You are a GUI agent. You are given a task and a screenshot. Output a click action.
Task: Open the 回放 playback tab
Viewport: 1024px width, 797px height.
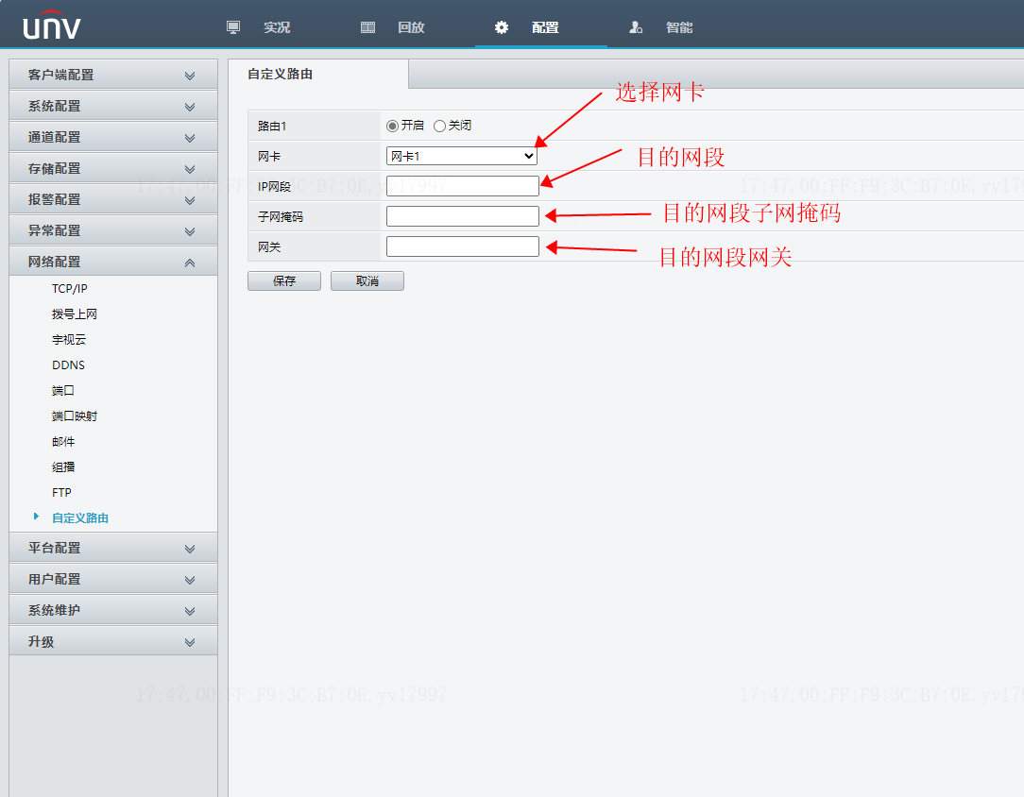point(411,27)
